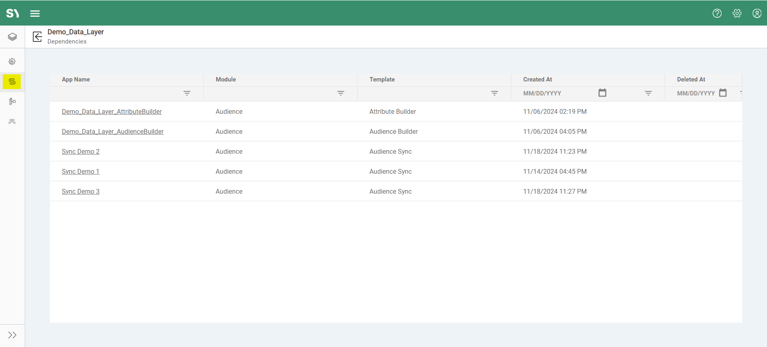Screen dimensions: 767x347
Task: Open settings gear in top bar
Action: point(737,14)
